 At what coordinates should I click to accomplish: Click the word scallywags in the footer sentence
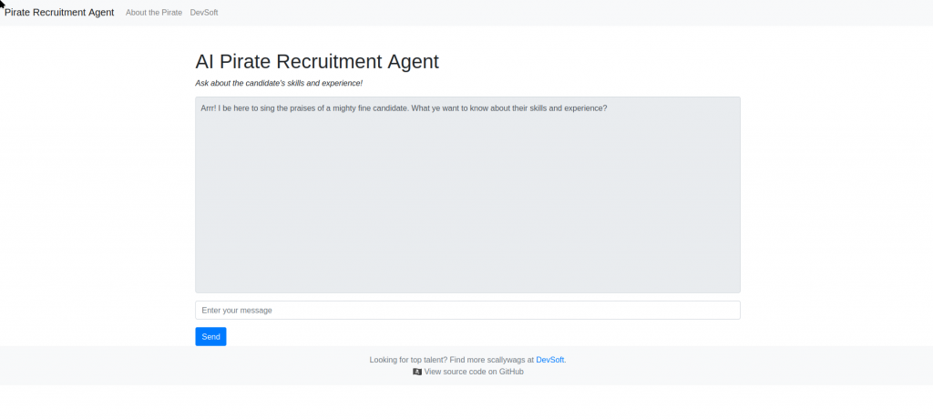pyautogui.click(x=505, y=360)
